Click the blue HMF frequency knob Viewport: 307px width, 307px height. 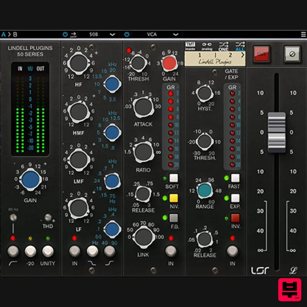tap(112, 132)
